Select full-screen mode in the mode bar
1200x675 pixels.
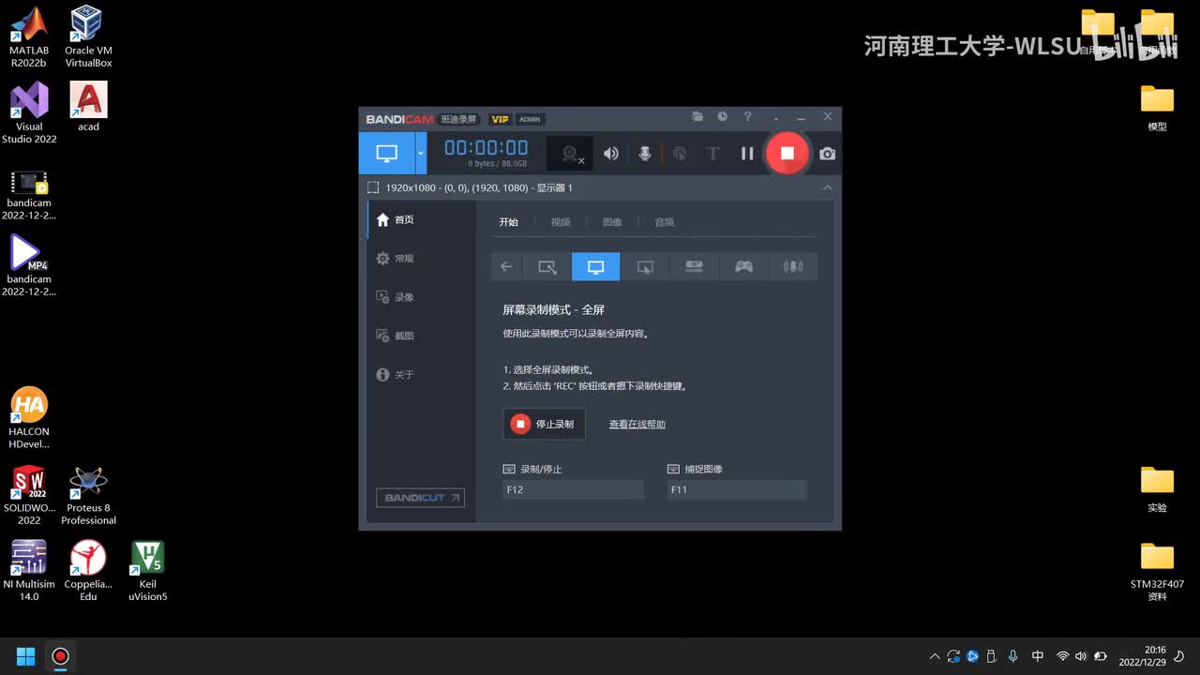pos(595,266)
